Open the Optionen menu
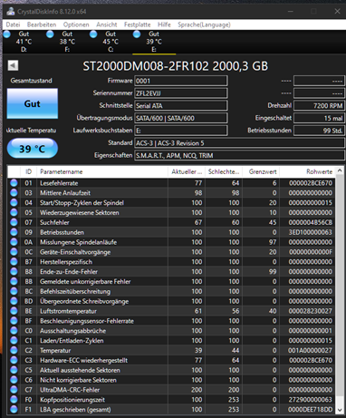The height and width of the screenshot is (418, 346). tap(76, 24)
